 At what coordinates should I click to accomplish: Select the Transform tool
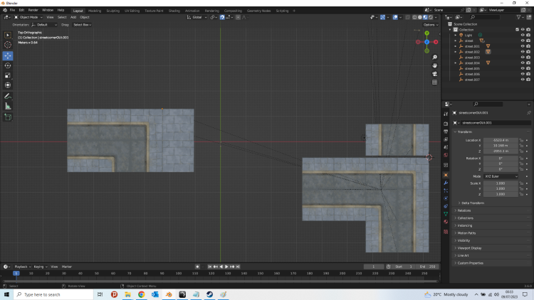click(8, 85)
